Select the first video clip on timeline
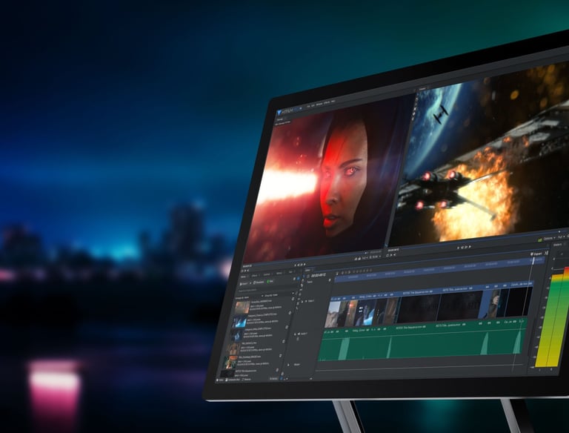The height and width of the screenshot is (433, 569). tap(334, 313)
